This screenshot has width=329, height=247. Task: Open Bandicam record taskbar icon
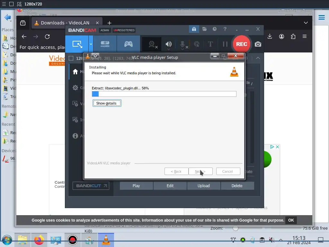click(x=72, y=240)
